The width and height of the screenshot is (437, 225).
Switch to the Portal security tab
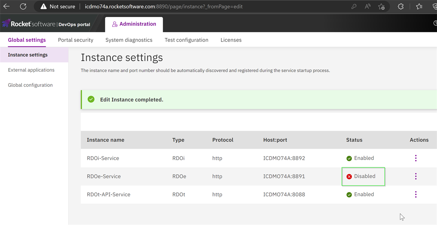point(75,40)
